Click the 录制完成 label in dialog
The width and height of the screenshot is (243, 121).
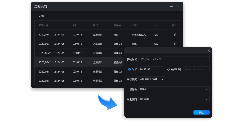[x=132, y=99]
